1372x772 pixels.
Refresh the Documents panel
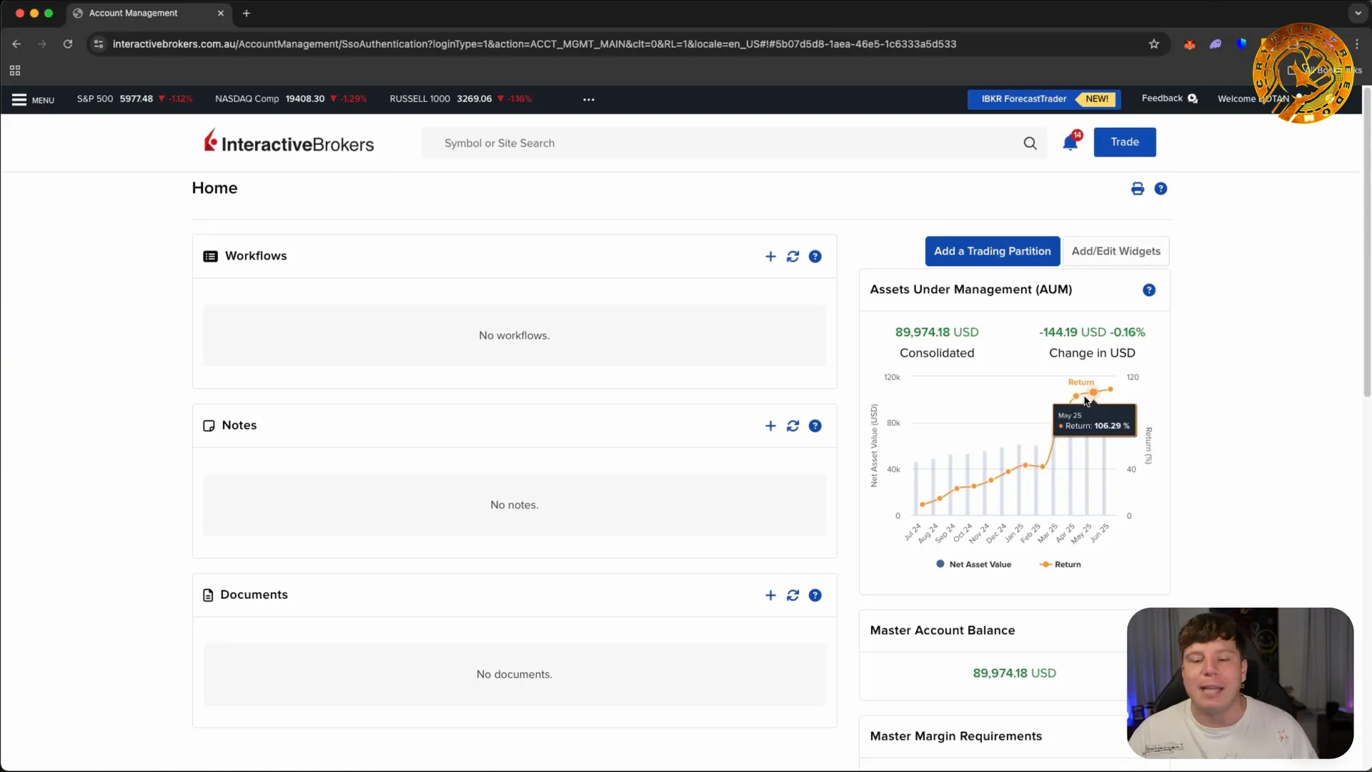(792, 595)
